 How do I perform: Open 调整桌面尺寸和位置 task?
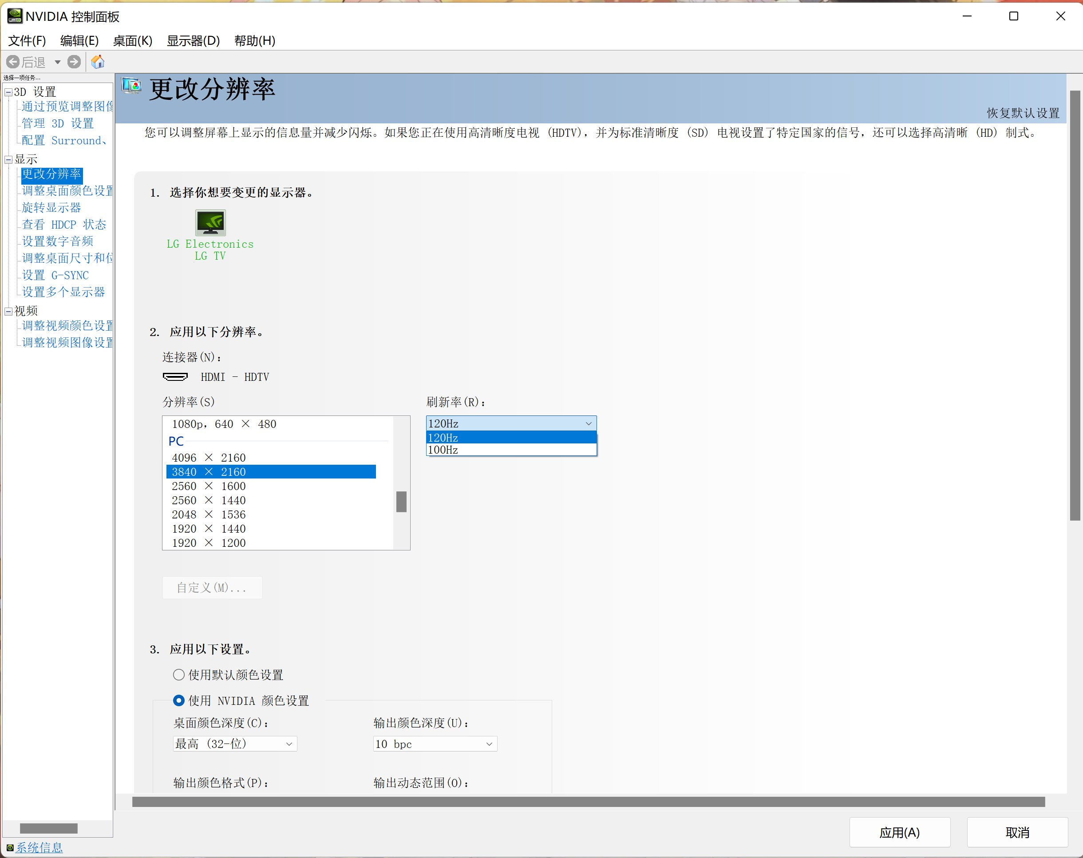coord(67,258)
